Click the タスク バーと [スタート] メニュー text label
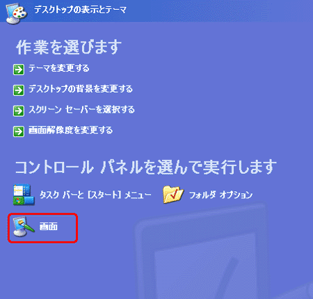The height and width of the screenshot is (299, 313). 95,195
